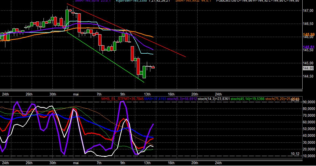Click the WHS_EL_STPMT=35,7845 indicator label
This screenshot has height=166, width=316.
[x=122, y=99]
